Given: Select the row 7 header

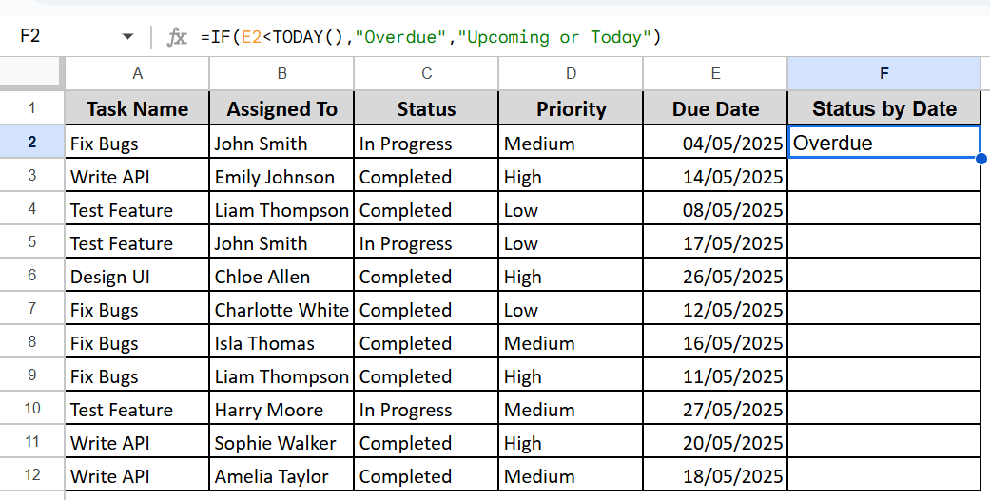Looking at the screenshot, I should [32, 308].
